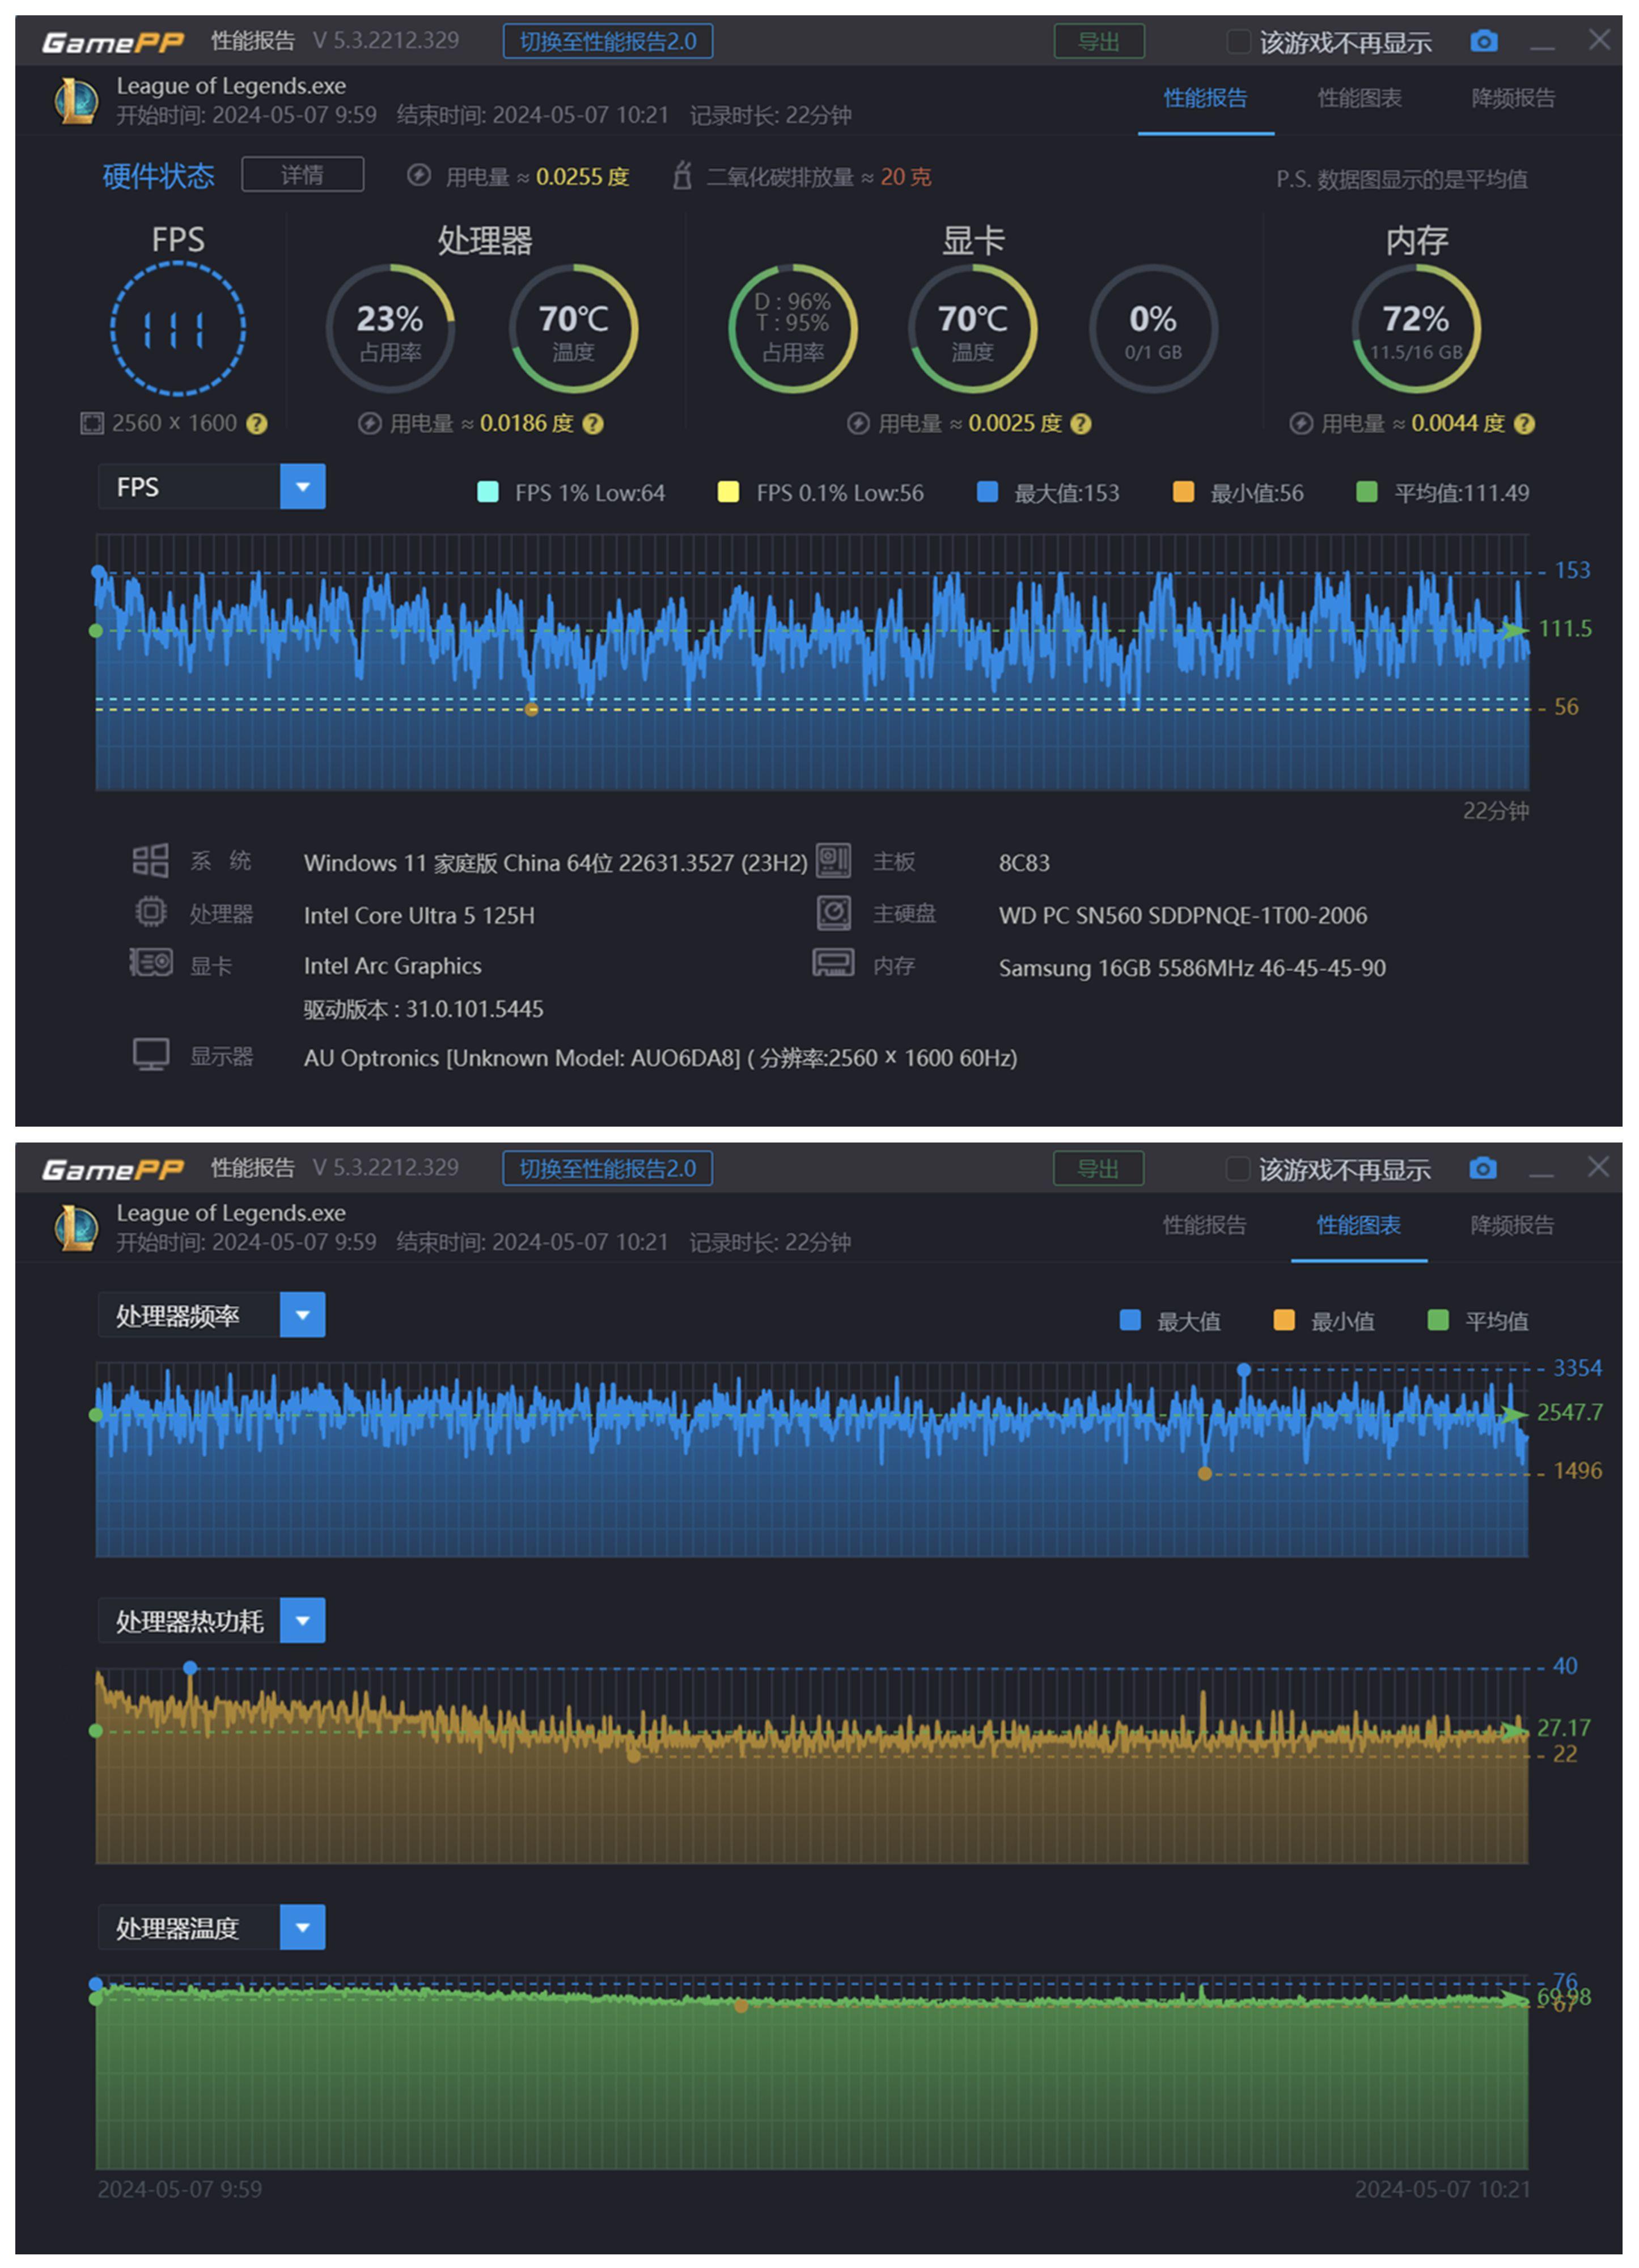This screenshot has width=1639, height=2268.
Task: Click 平均值:111.49 green legend swatch
Action: tap(1366, 492)
